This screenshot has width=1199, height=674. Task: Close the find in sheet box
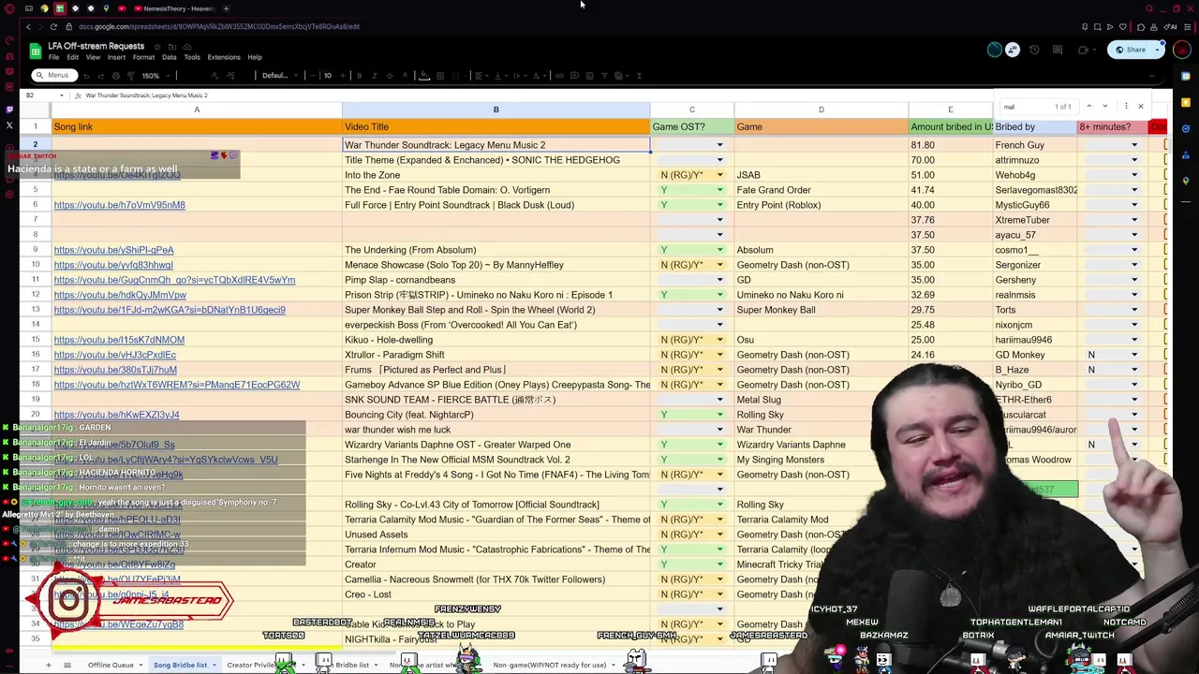[1141, 106]
